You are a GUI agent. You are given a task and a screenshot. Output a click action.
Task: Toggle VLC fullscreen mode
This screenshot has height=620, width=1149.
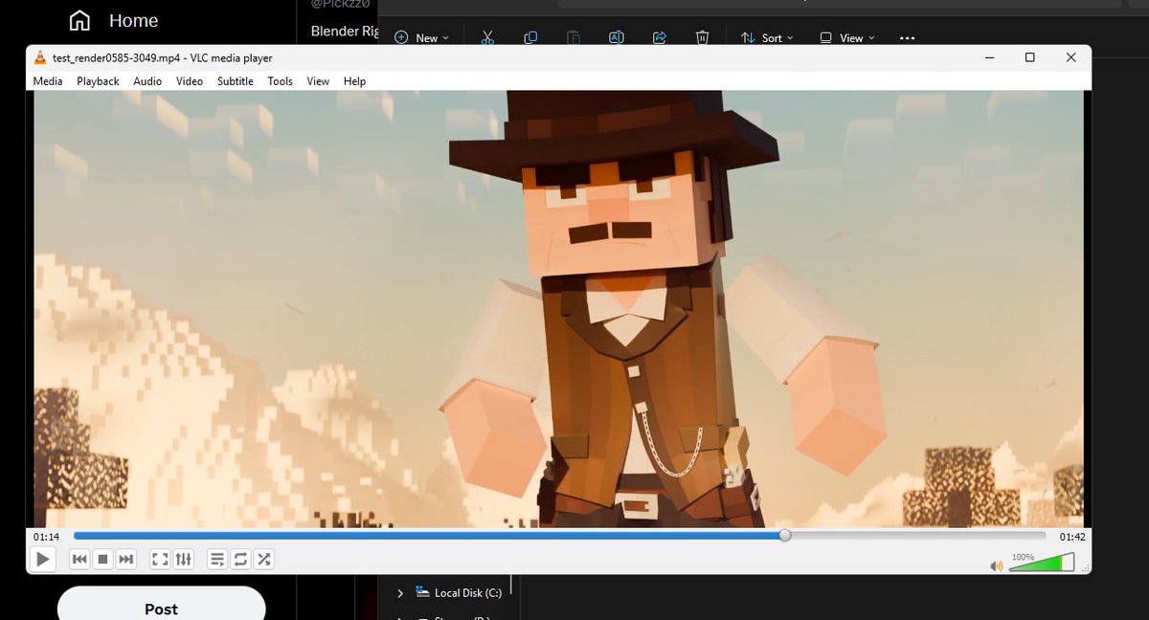click(x=161, y=559)
